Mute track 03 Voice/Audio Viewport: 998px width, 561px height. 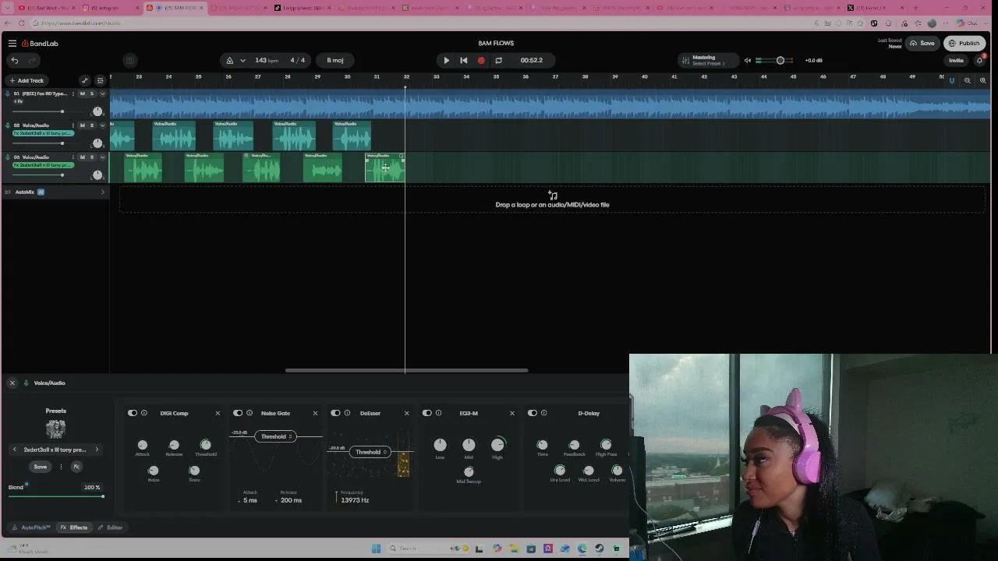click(82, 157)
